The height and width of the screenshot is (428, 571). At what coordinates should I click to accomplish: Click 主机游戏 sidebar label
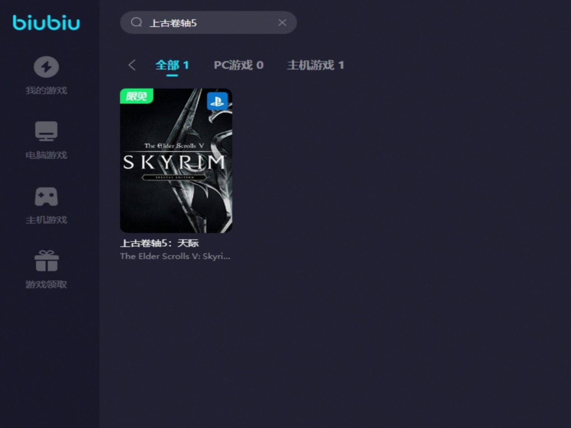(x=46, y=220)
